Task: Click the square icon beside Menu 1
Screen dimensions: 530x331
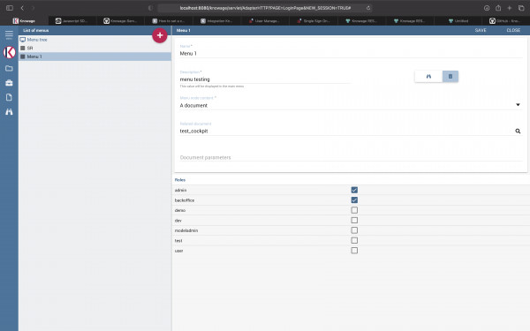Action: 23,56
